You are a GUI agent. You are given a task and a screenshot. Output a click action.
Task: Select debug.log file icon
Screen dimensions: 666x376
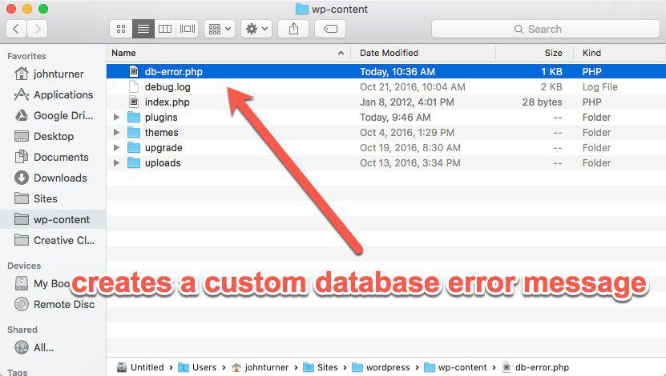[x=134, y=86]
